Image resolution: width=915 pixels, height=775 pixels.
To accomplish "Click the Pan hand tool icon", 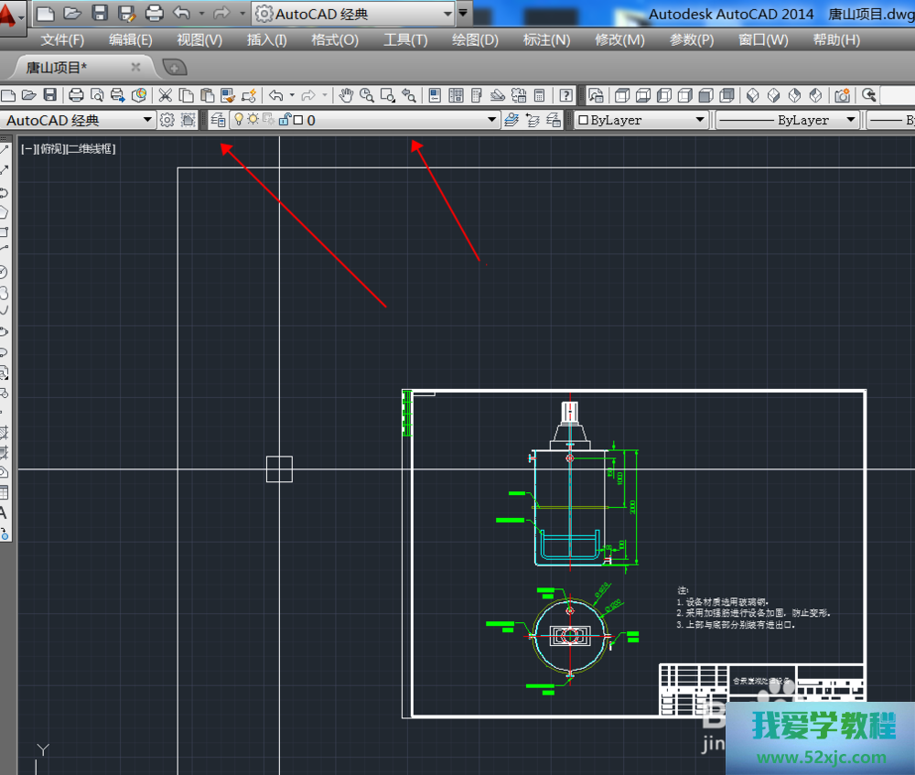I will tap(346, 95).
